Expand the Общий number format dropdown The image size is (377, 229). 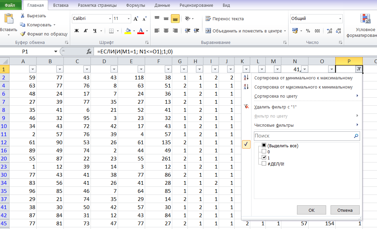340,19
